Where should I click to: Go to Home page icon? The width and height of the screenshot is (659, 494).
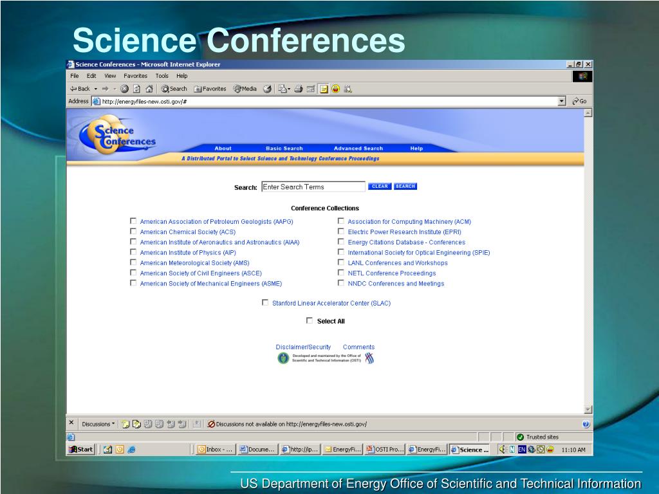149,89
